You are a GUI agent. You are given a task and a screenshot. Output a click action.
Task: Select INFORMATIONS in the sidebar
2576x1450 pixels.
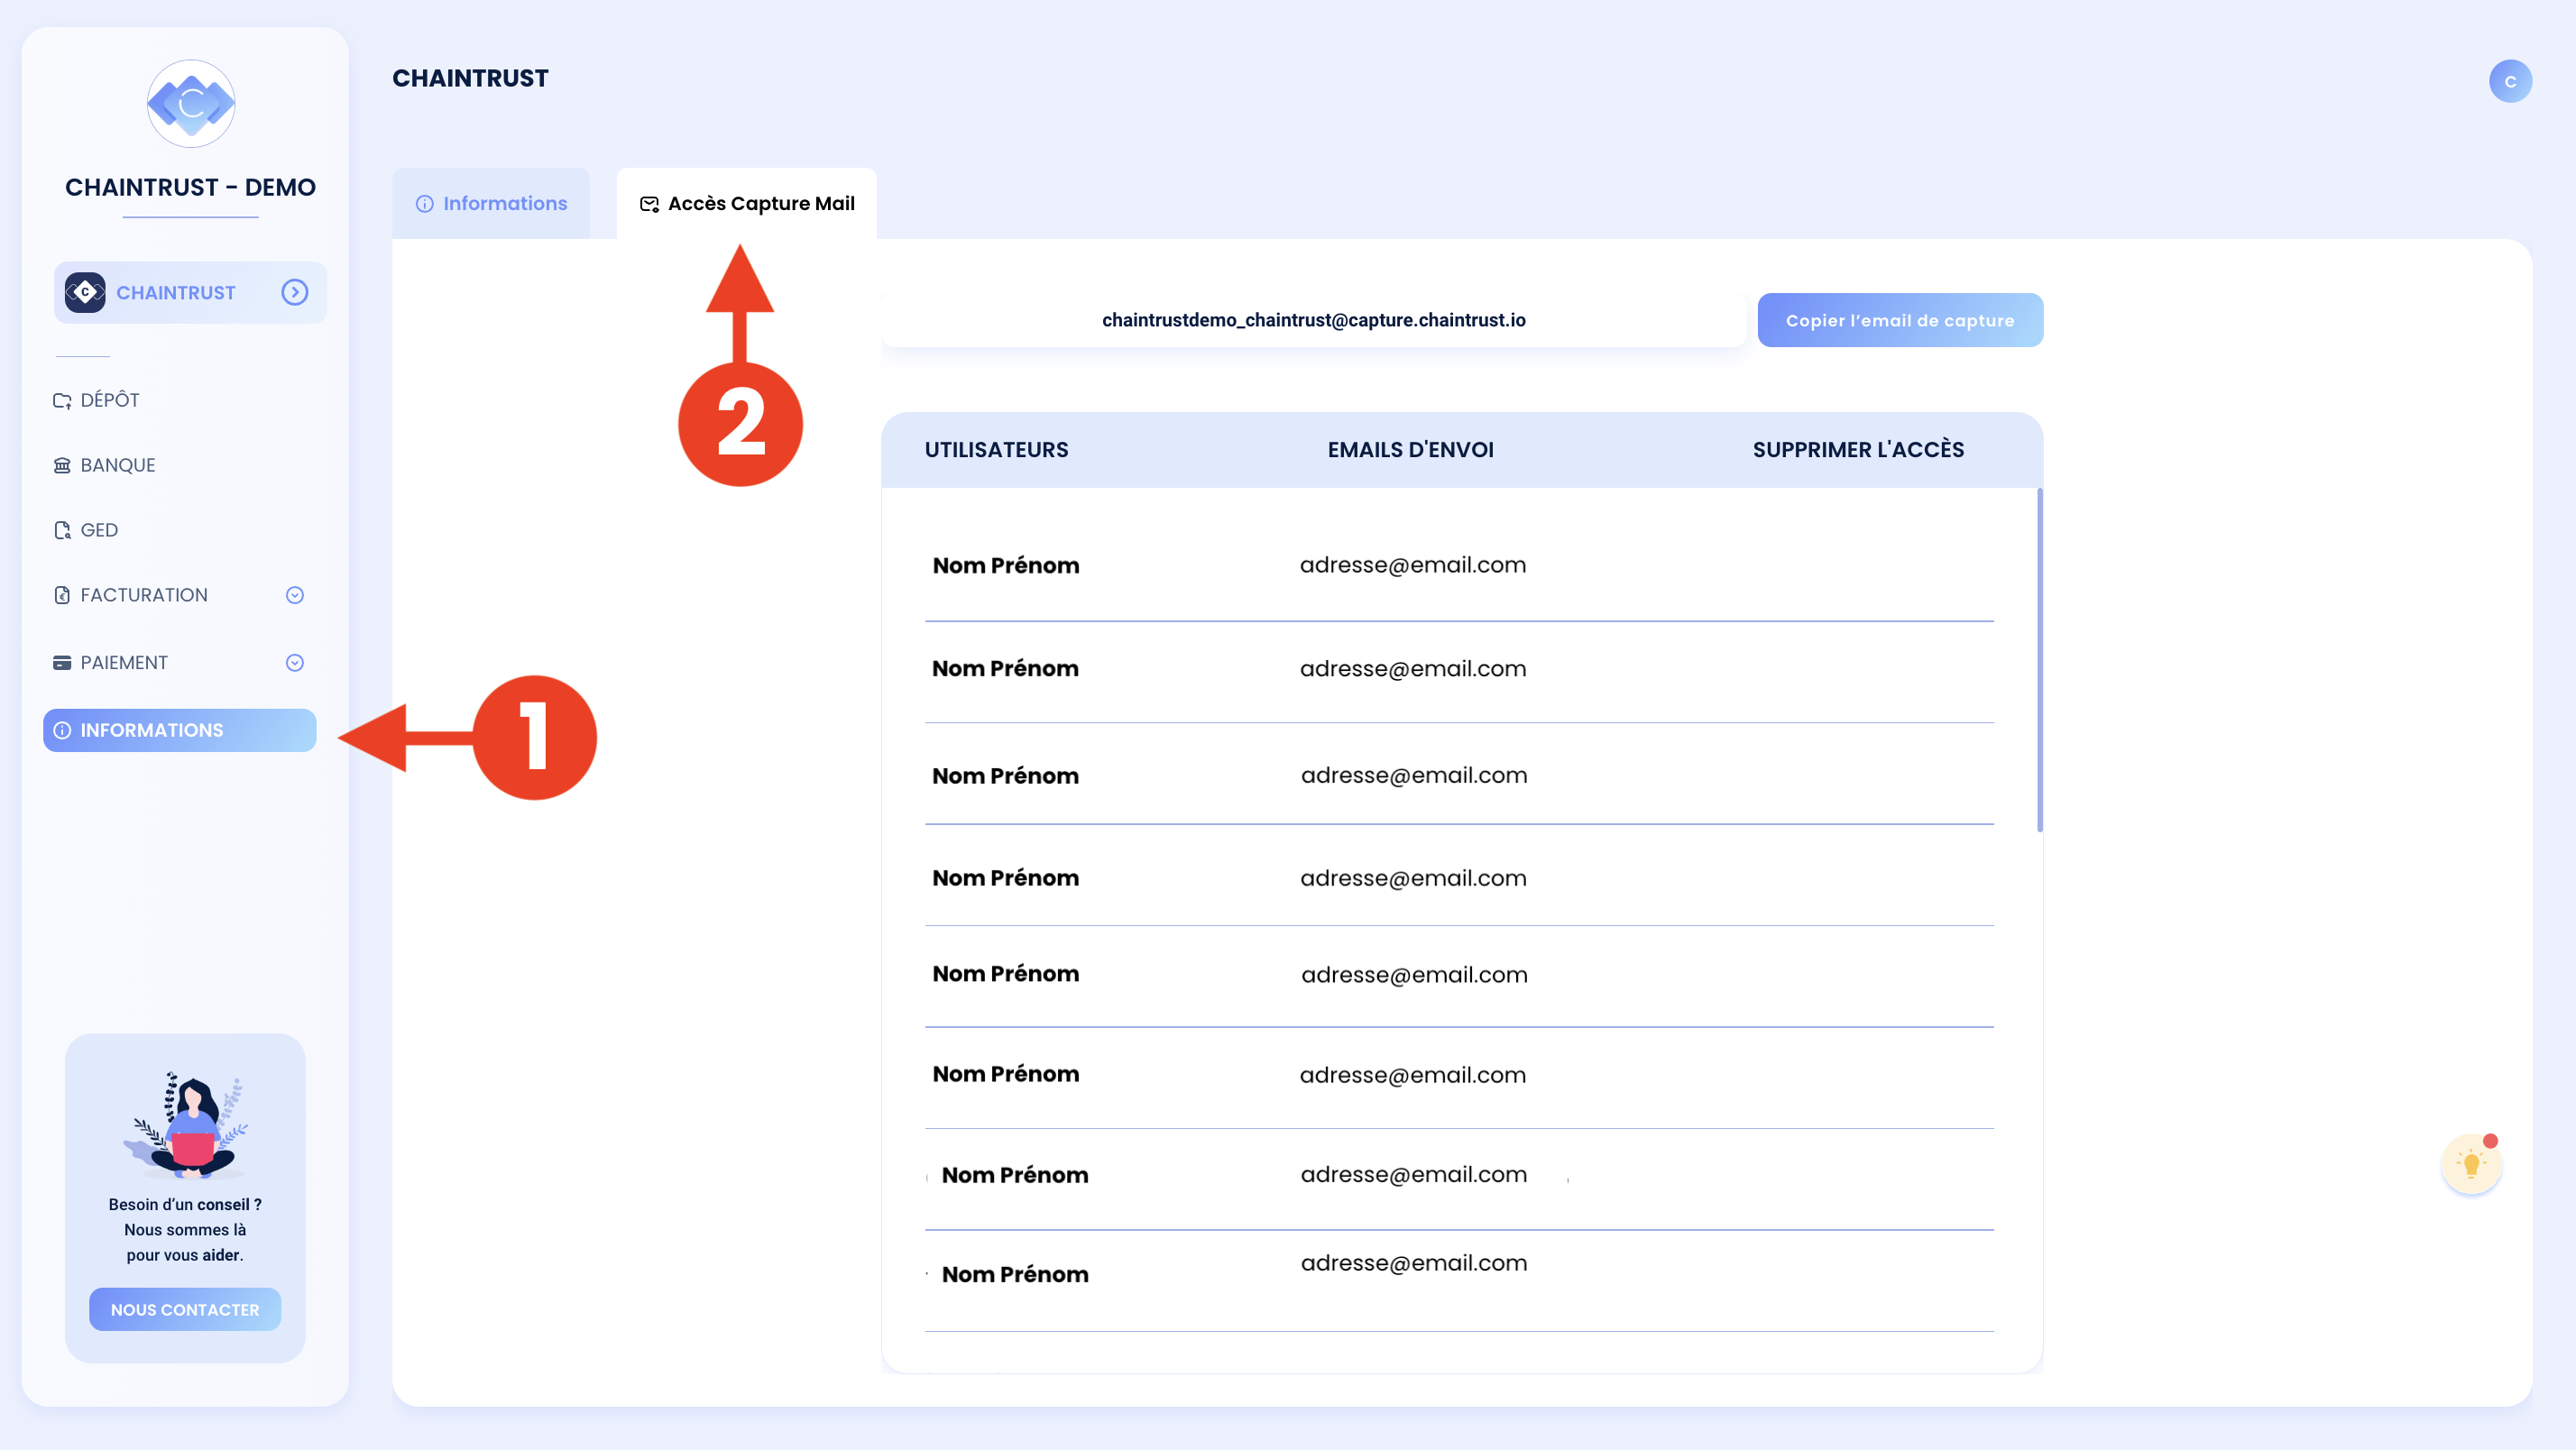tap(180, 730)
